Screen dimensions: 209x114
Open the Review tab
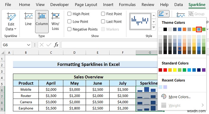(148, 5)
